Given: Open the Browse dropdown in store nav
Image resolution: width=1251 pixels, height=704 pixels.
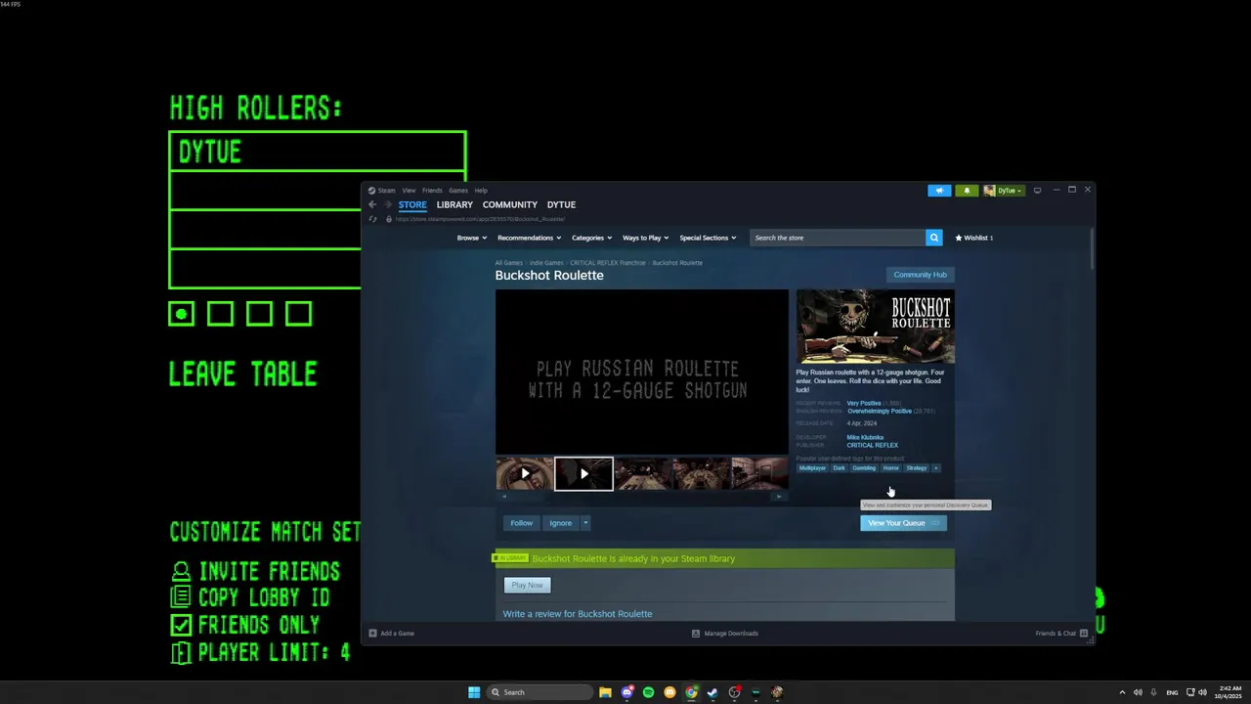Looking at the screenshot, I should [471, 238].
